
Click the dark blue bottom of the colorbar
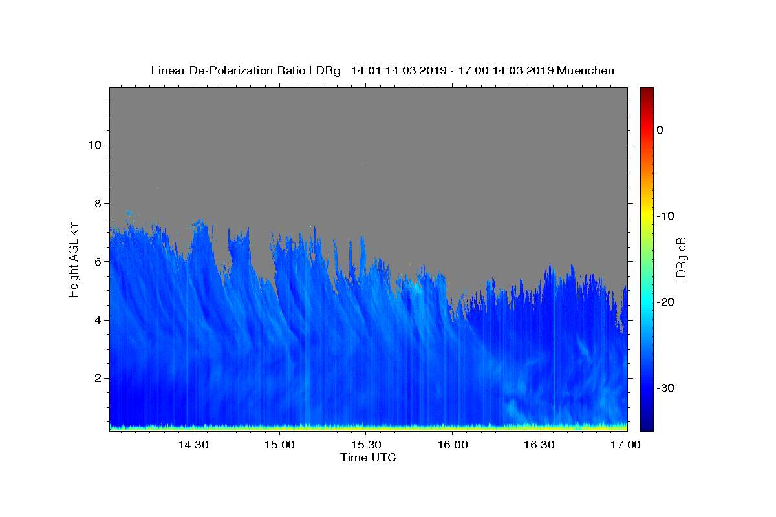[647, 425]
